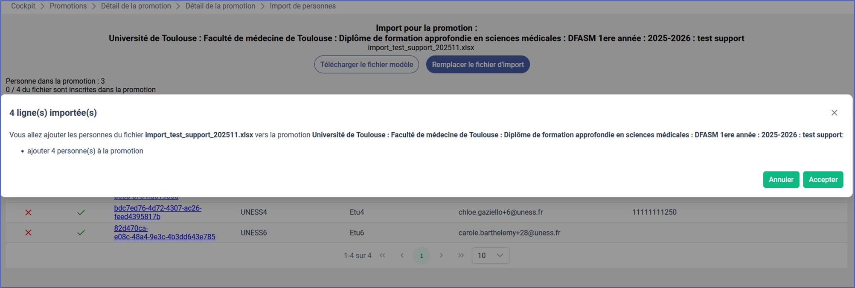Screen dimensions: 855x288
Task: Click the 'Import de personnes' breadcrumb
Action: pyautogui.click(x=302, y=6)
